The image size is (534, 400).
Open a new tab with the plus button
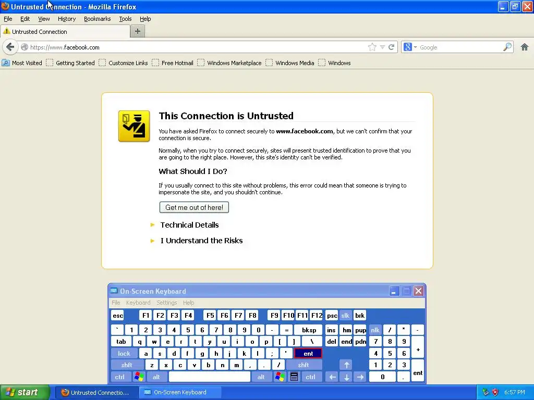pos(138,31)
